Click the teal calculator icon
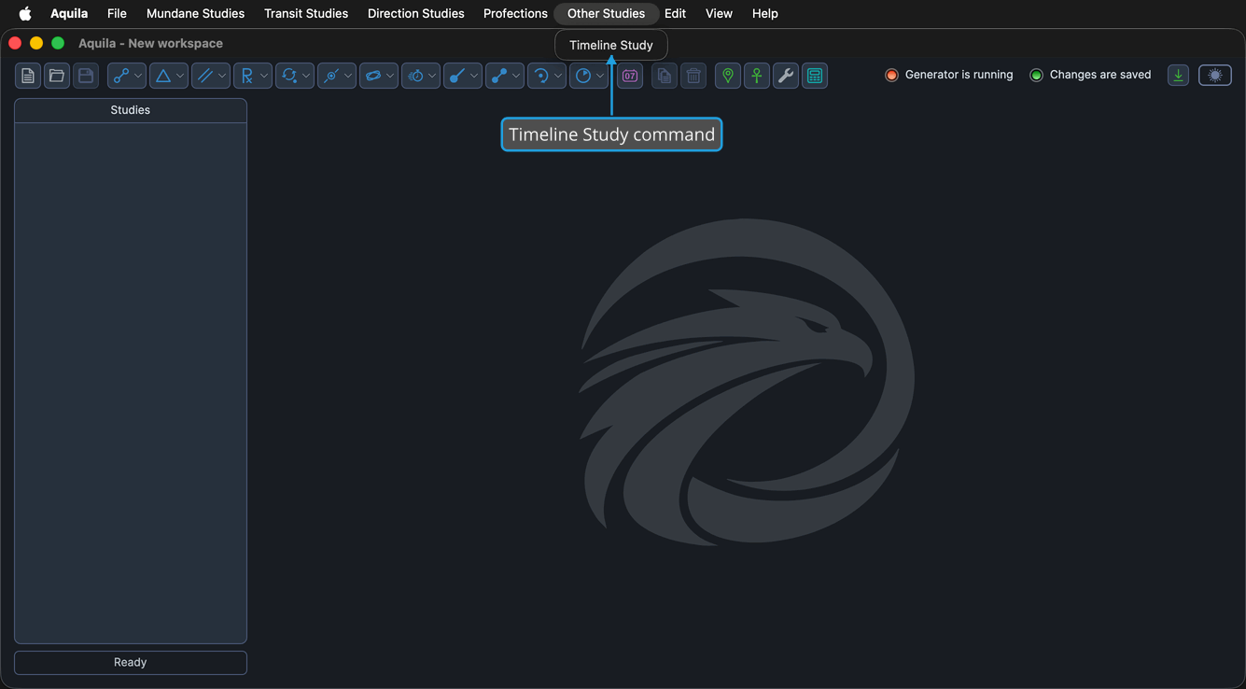This screenshot has height=689, width=1246. click(x=815, y=76)
